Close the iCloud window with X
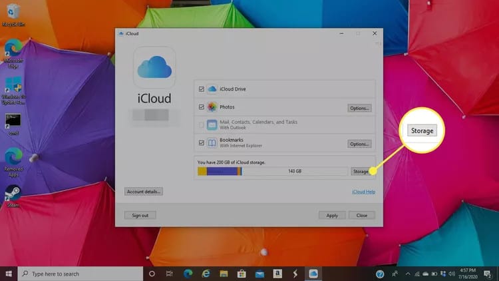Viewport: 499px width, 281px height. click(x=375, y=33)
